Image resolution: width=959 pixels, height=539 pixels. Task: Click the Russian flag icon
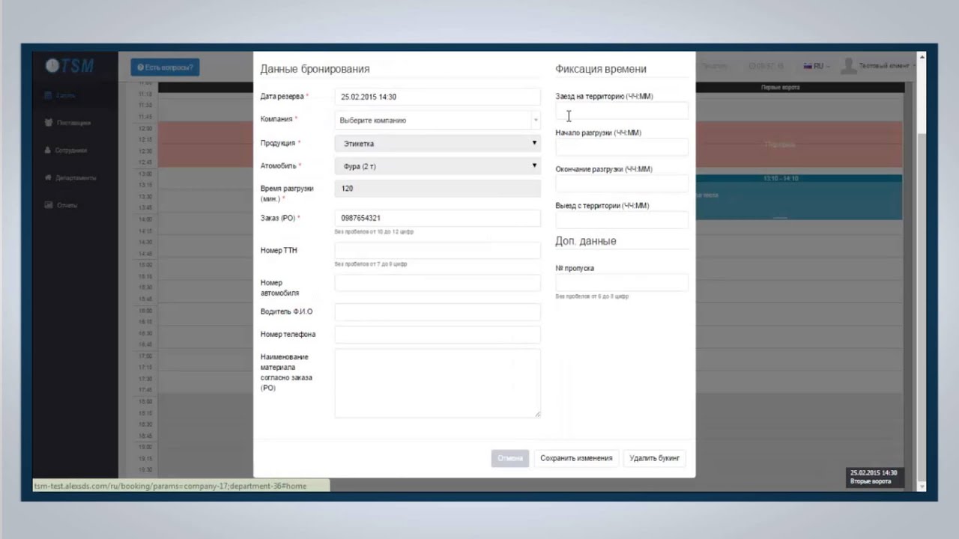pos(808,67)
